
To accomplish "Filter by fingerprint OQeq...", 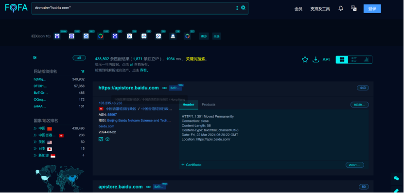I will coord(40,100).
